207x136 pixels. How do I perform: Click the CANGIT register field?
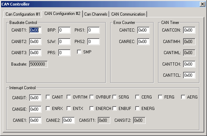pos(35,98)
